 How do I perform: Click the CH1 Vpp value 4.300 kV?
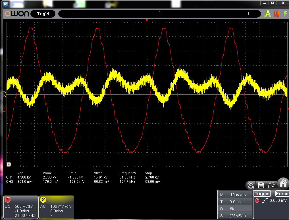click(24, 177)
